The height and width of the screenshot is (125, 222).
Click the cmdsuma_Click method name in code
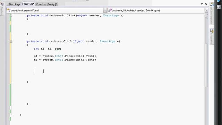click(61, 41)
